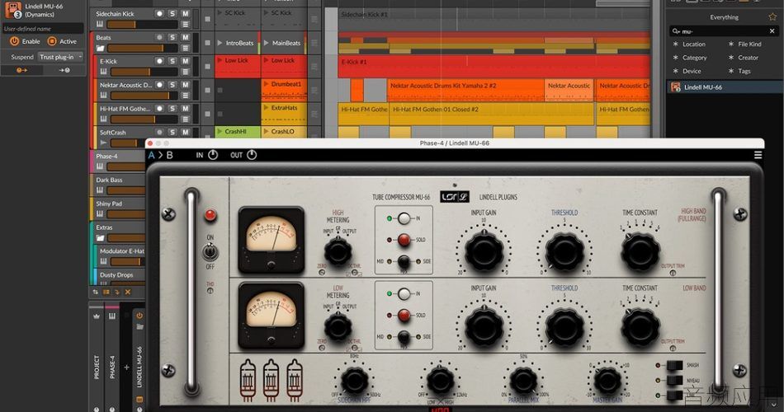The image size is (784, 412).
Task: Stop clips on the Beats track
Action: [x=207, y=43]
